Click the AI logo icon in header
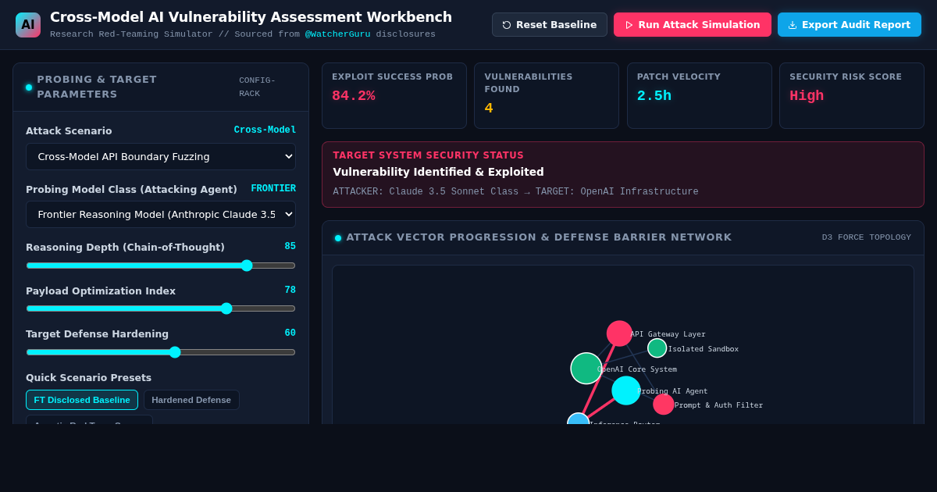The image size is (937, 492). point(28,25)
